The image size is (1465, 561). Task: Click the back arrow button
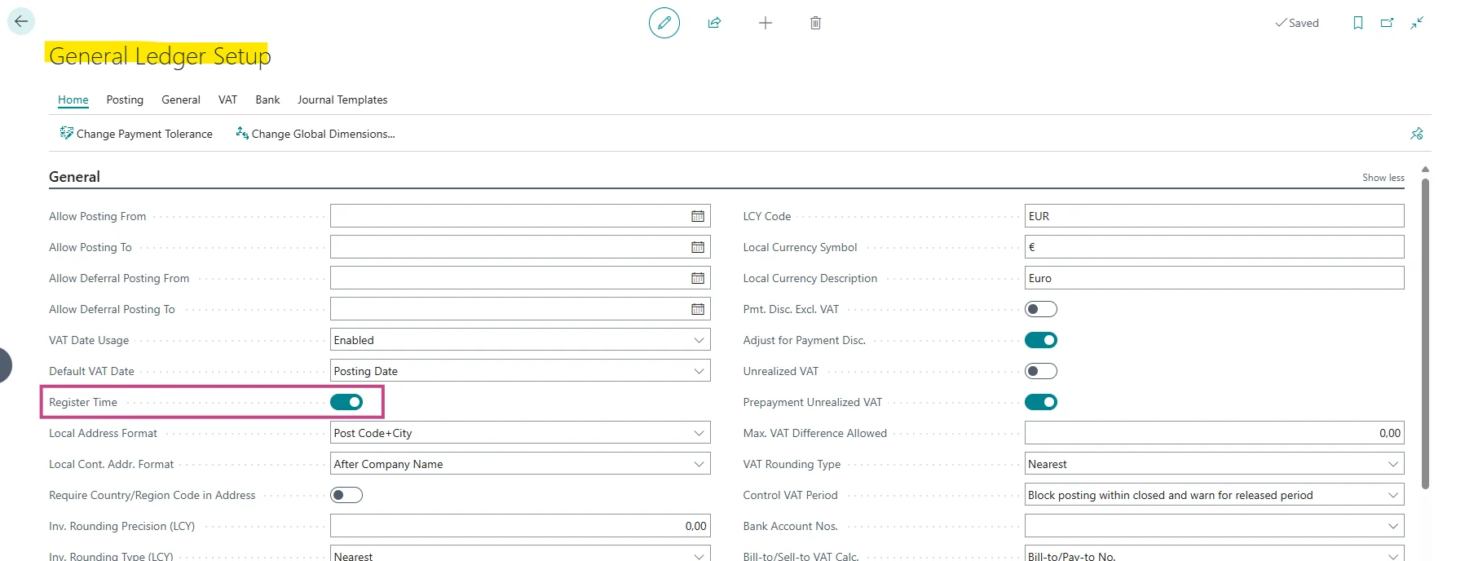(x=21, y=22)
